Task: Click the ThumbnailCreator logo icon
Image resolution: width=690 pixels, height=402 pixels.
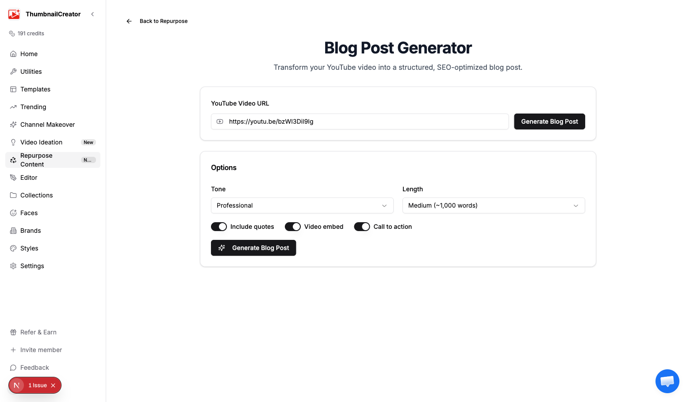Action: (14, 14)
